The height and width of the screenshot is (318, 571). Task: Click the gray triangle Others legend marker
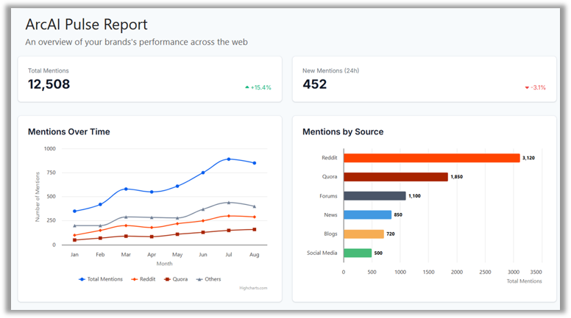(199, 279)
